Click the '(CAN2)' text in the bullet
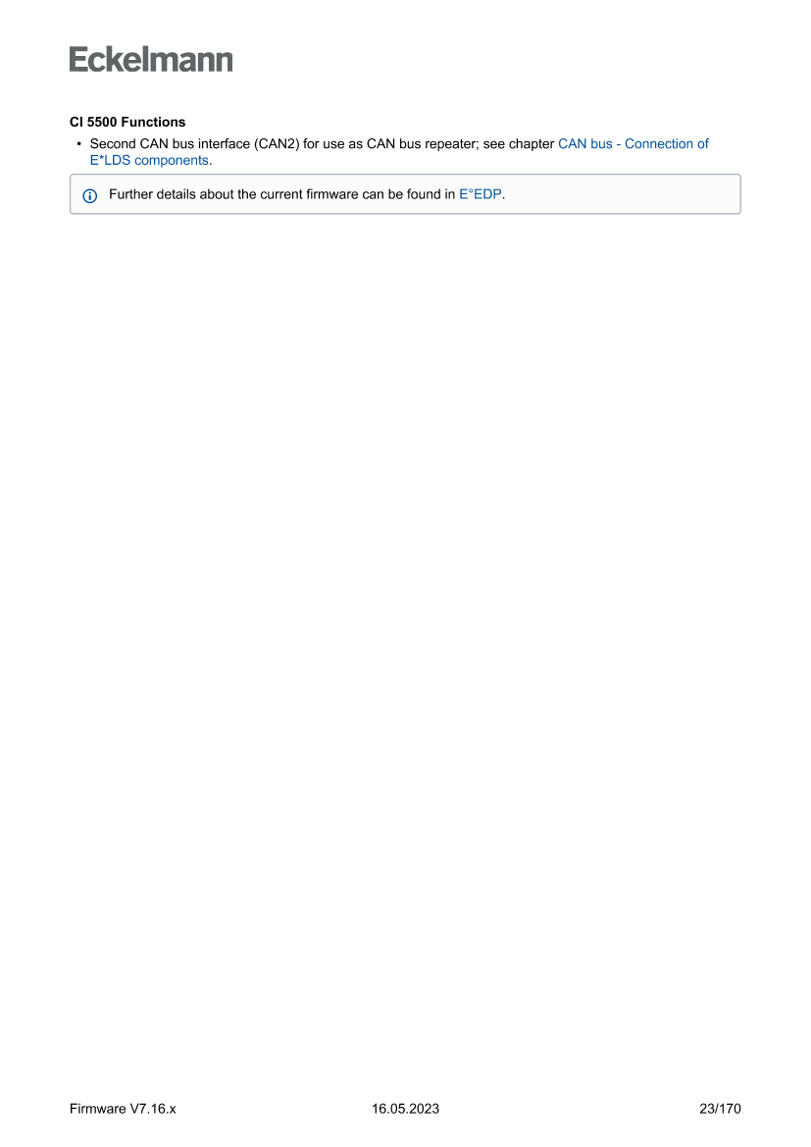 pyautogui.click(x=277, y=144)
